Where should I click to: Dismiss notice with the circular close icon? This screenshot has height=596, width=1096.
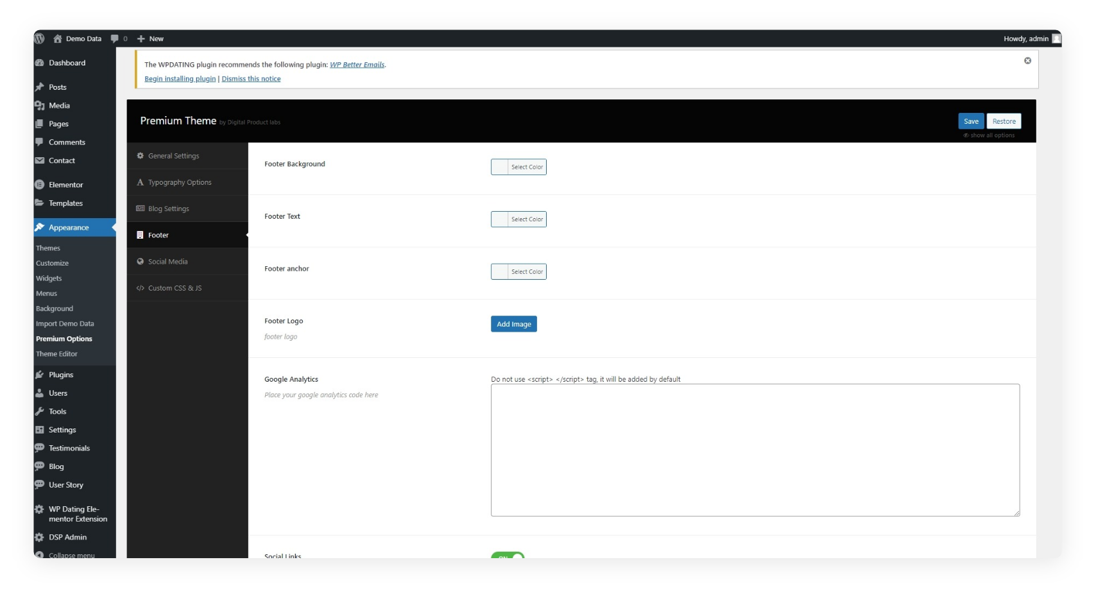(1027, 61)
